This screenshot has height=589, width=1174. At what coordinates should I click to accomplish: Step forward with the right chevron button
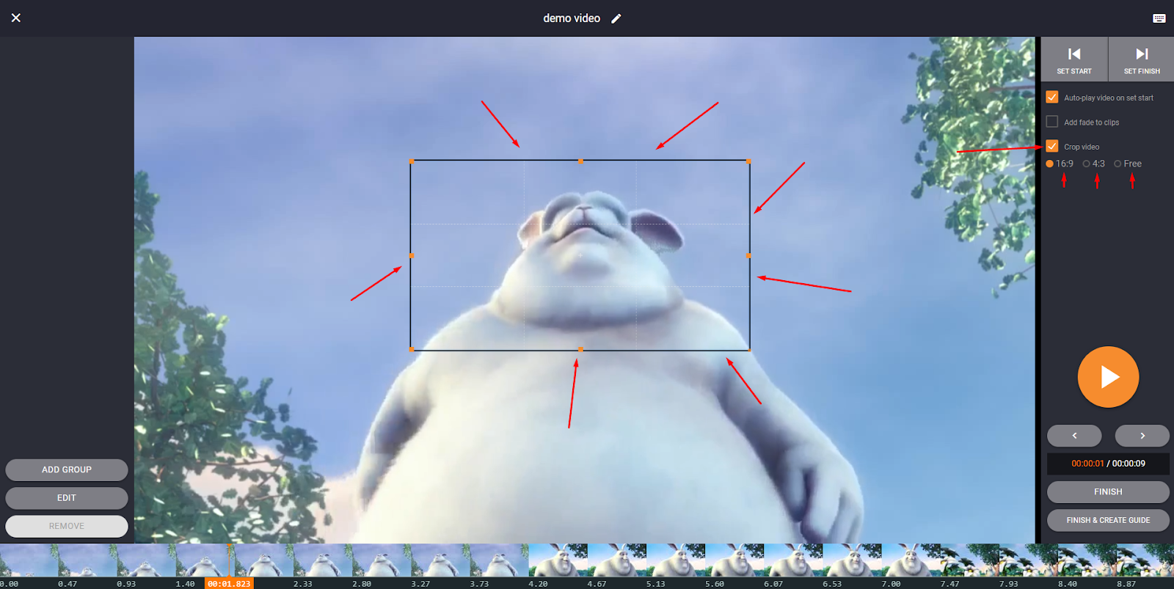click(x=1142, y=436)
